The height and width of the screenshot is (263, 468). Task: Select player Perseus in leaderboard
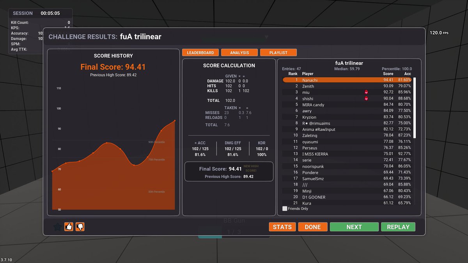[347, 148]
